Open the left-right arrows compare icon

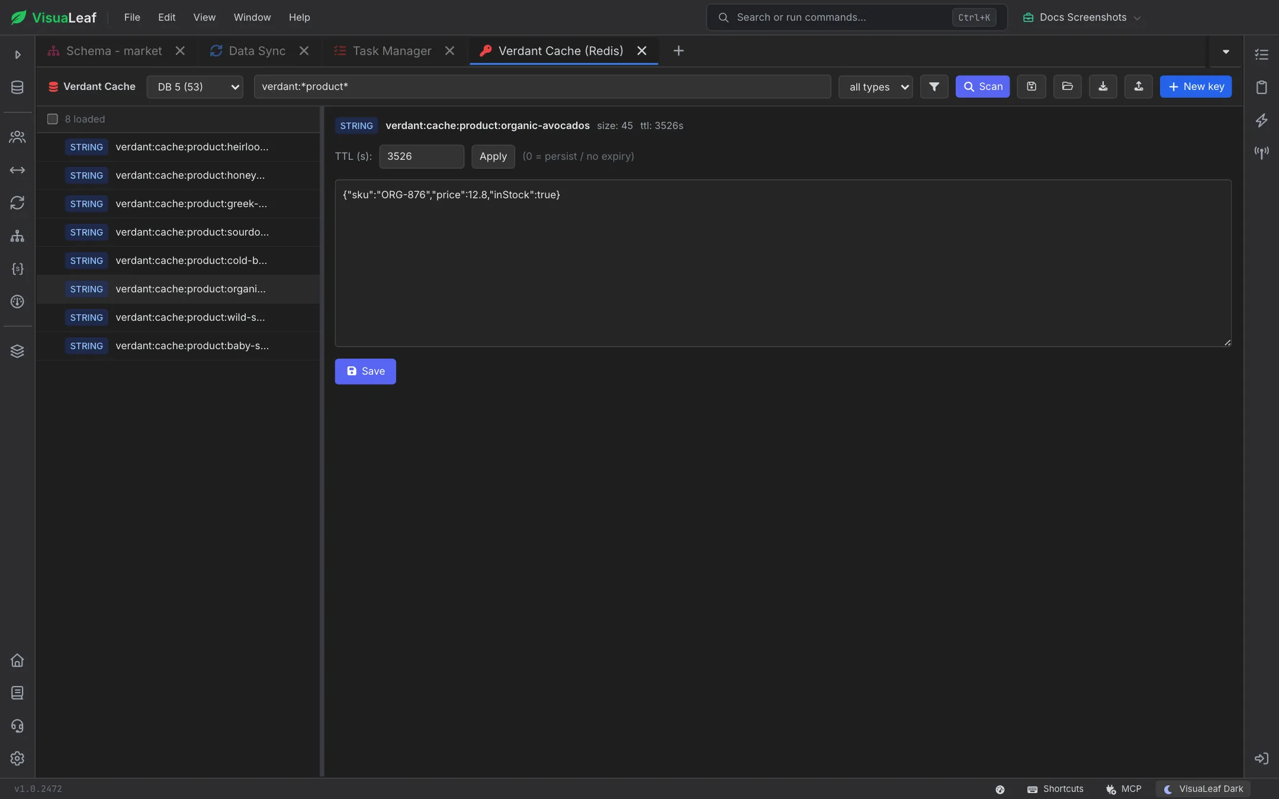click(17, 170)
